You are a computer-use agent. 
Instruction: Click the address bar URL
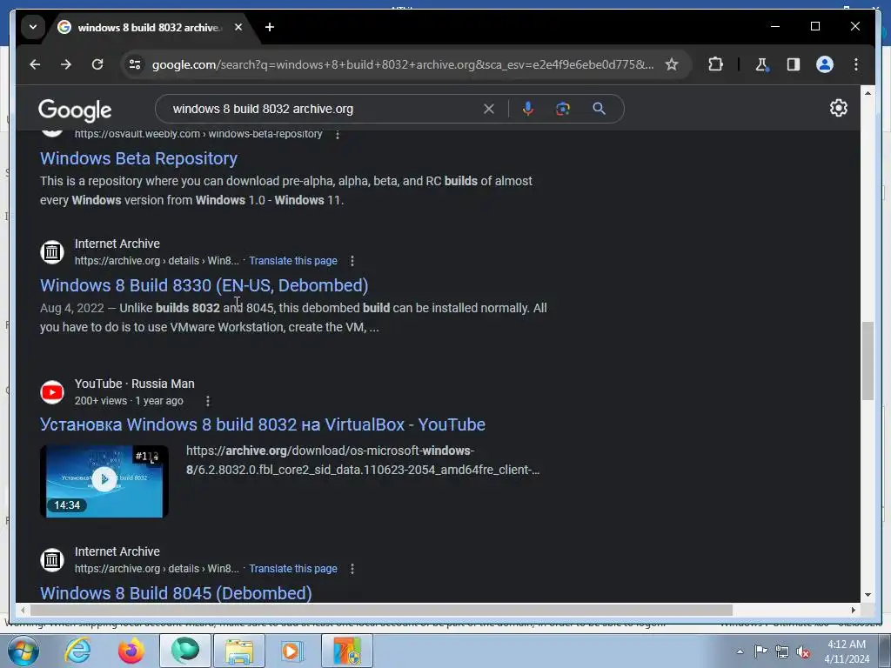402,64
